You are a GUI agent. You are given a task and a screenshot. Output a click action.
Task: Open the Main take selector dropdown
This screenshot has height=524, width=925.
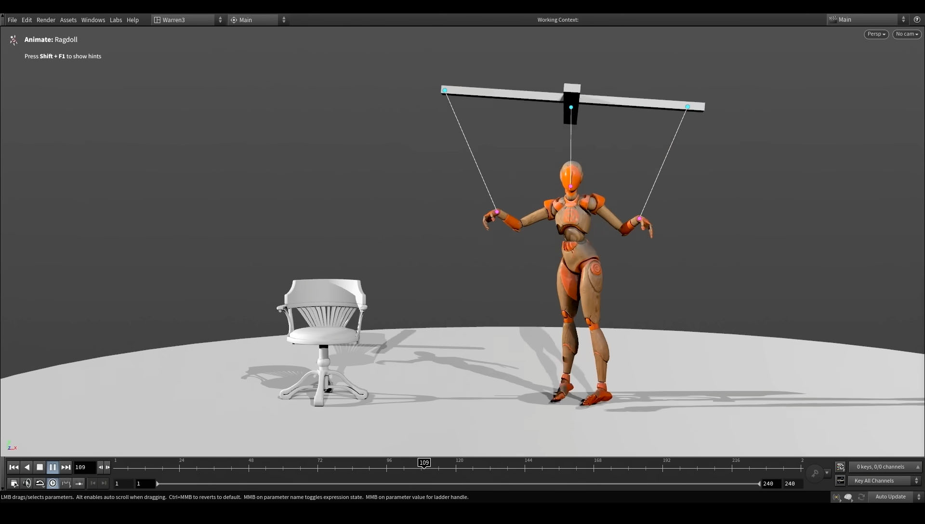point(867,20)
